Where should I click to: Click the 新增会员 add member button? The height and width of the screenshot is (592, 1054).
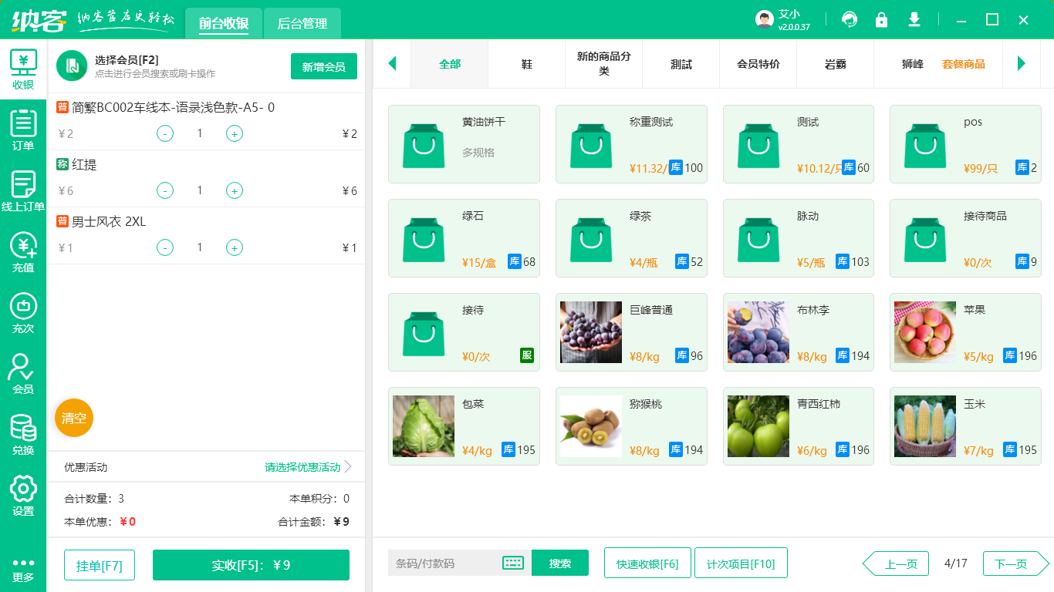point(323,67)
